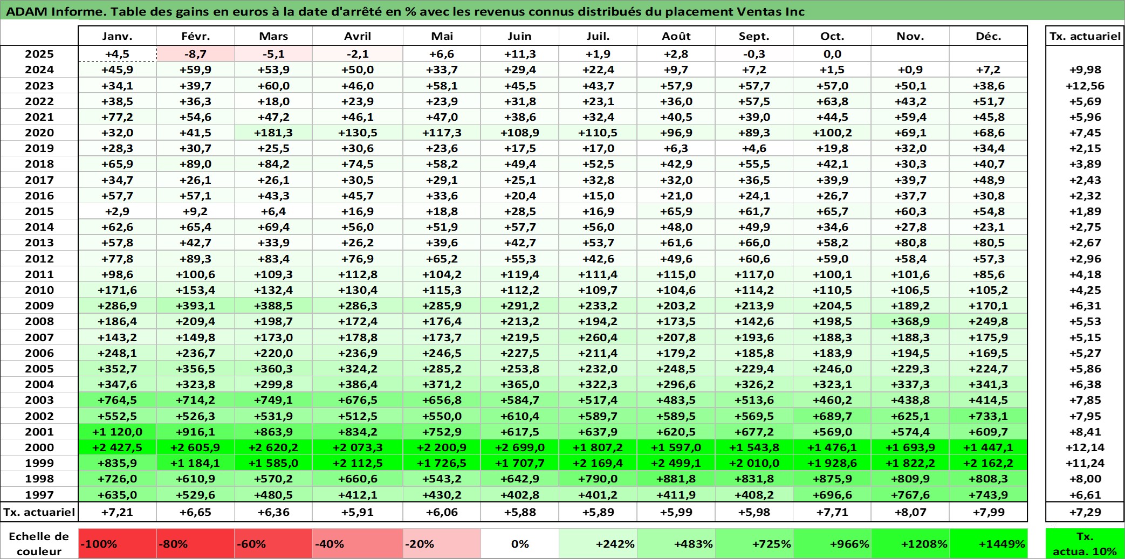Viewport: 1125px width, 559px height.
Task: Click the +2 699,0 cell in 2000 row
Action: pos(520,447)
